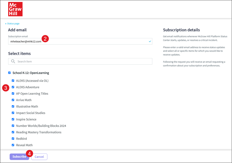Deselect Number Worlds/Building Blocks 2024
This screenshot has width=232, height=163.
tap(13, 126)
